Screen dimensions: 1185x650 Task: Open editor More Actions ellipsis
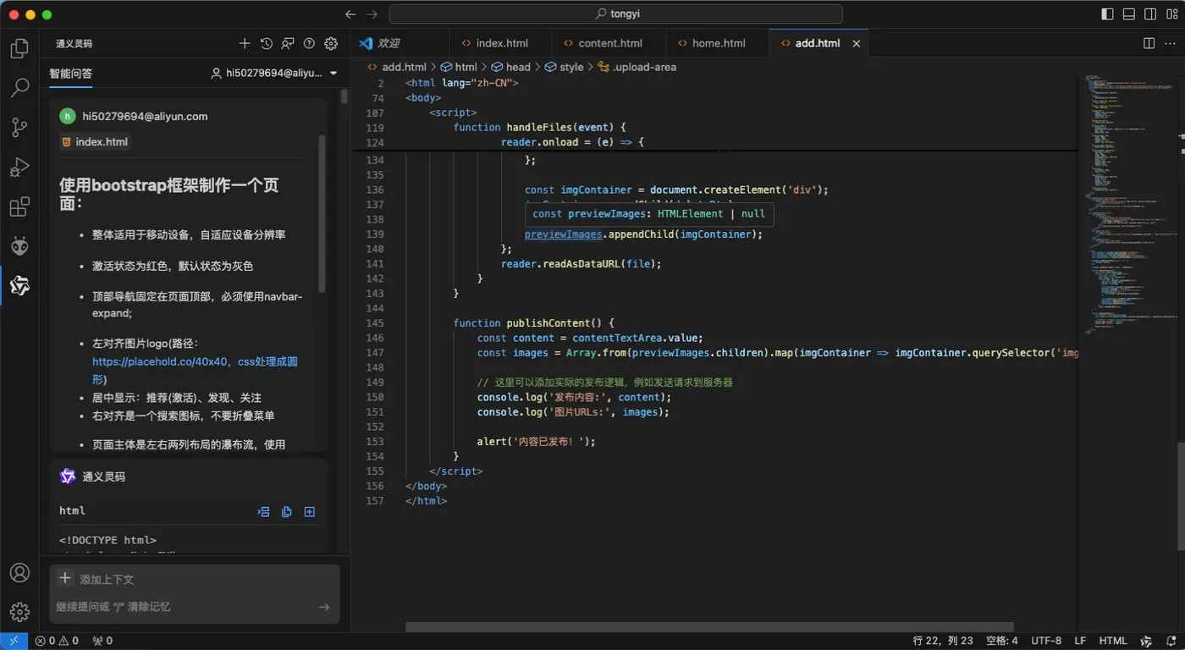tap(1171, 43)
